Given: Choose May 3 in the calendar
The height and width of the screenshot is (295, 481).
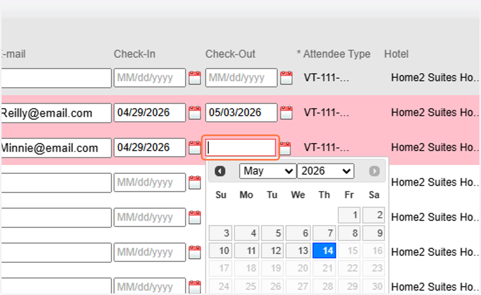Looking at the screenshot, I should (221, 233).
